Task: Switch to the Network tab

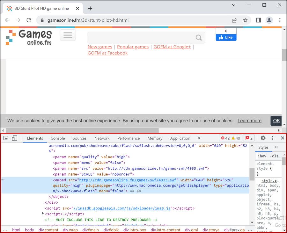Action: point(102,138)
